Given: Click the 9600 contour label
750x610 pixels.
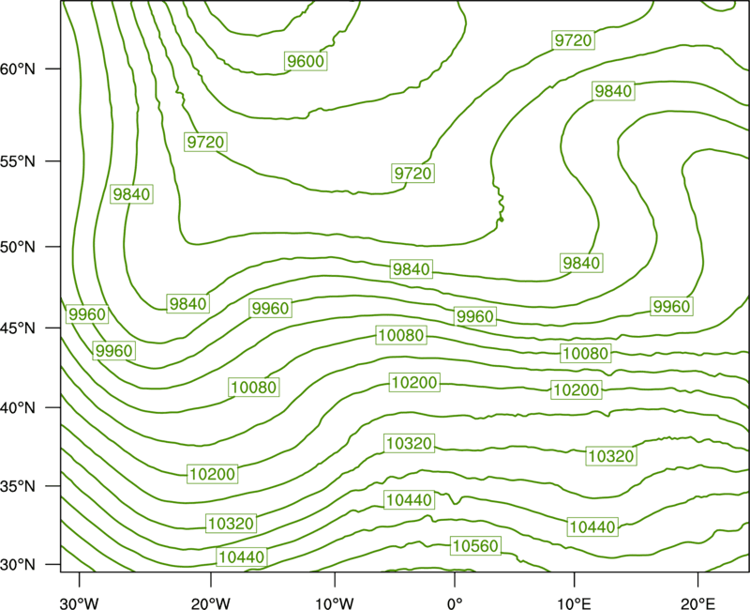Looking at the screenshot, I should point(306,61).
